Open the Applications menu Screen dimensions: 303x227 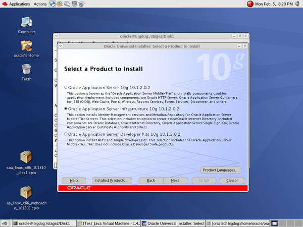click(x=16, y=4)
